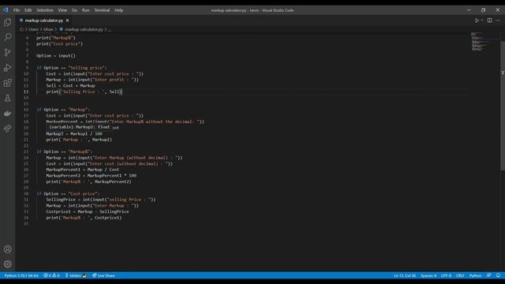Open the View menu

pyautogui.click(x=62, y=10)
